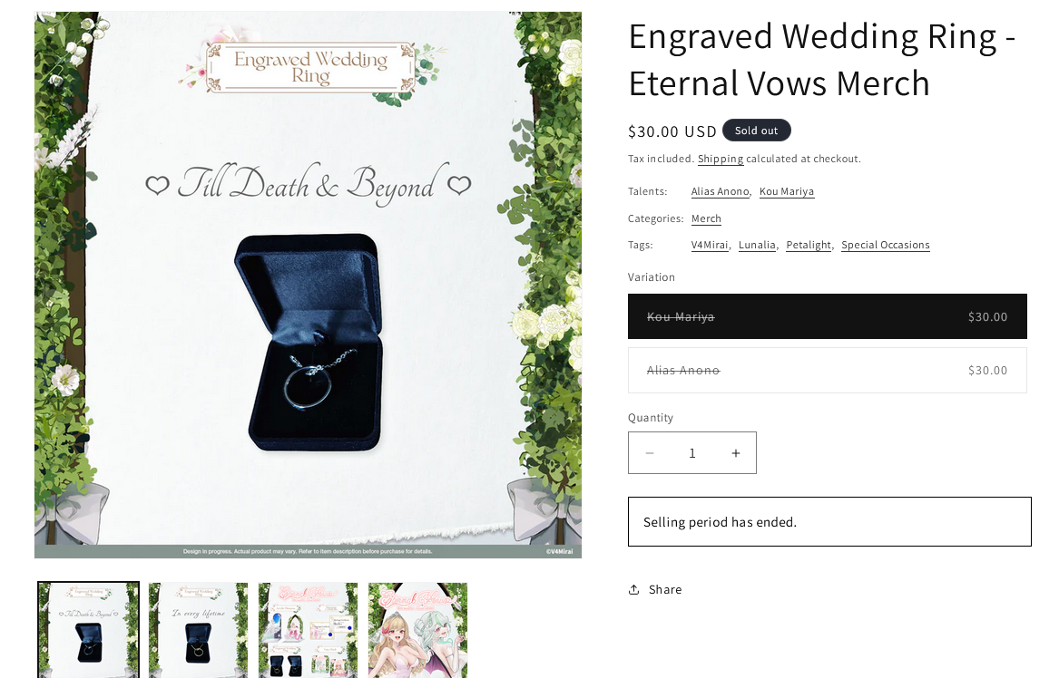Select the merch collection overview thumbnail
Screen dimensions: 1059x678
click(308, 630)
